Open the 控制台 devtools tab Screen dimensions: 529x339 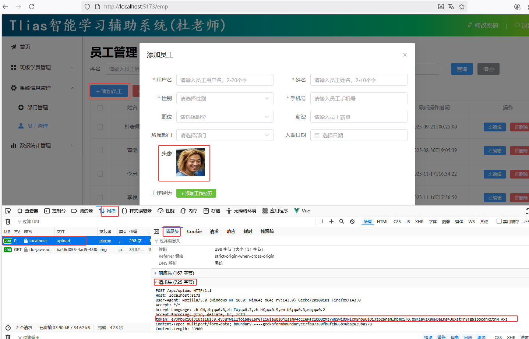pos(55,211)
